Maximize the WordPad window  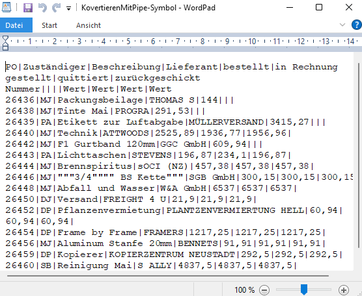[319, 8]
